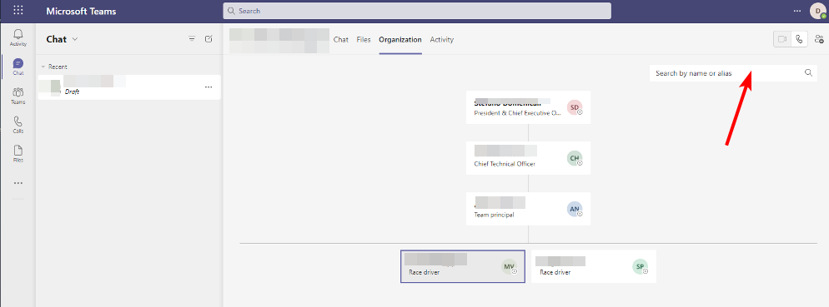Switch to the Chat tab

point(341,40)
